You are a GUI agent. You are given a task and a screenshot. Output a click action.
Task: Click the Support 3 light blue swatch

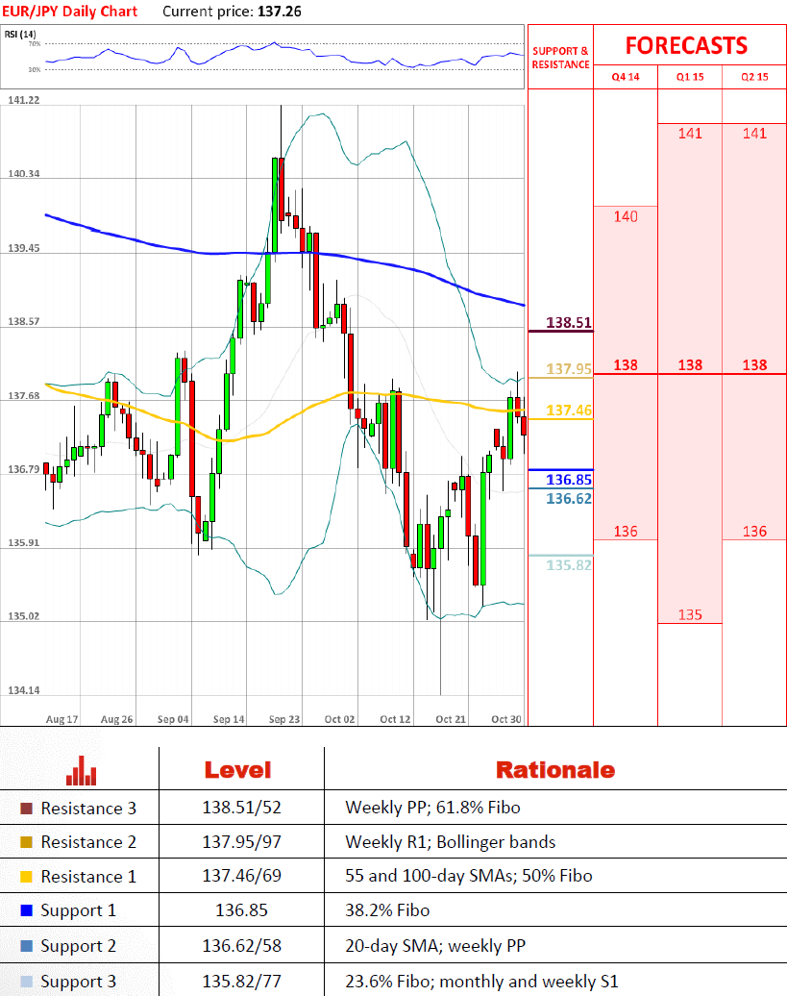(x=26, y=982)
